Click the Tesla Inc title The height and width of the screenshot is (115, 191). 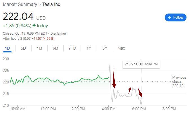click(51, 4)
